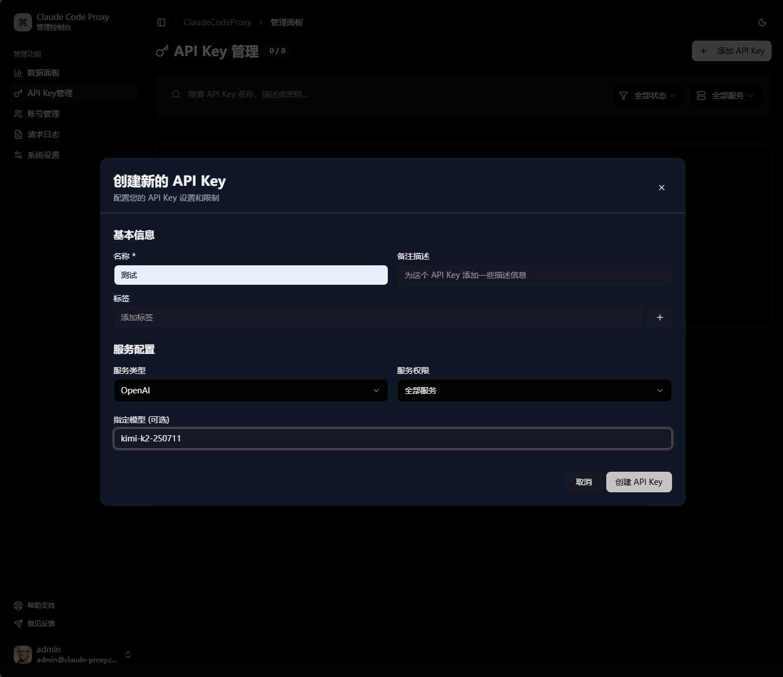
Task: Click the funnel icon in 全部状态
Action: 623,95
